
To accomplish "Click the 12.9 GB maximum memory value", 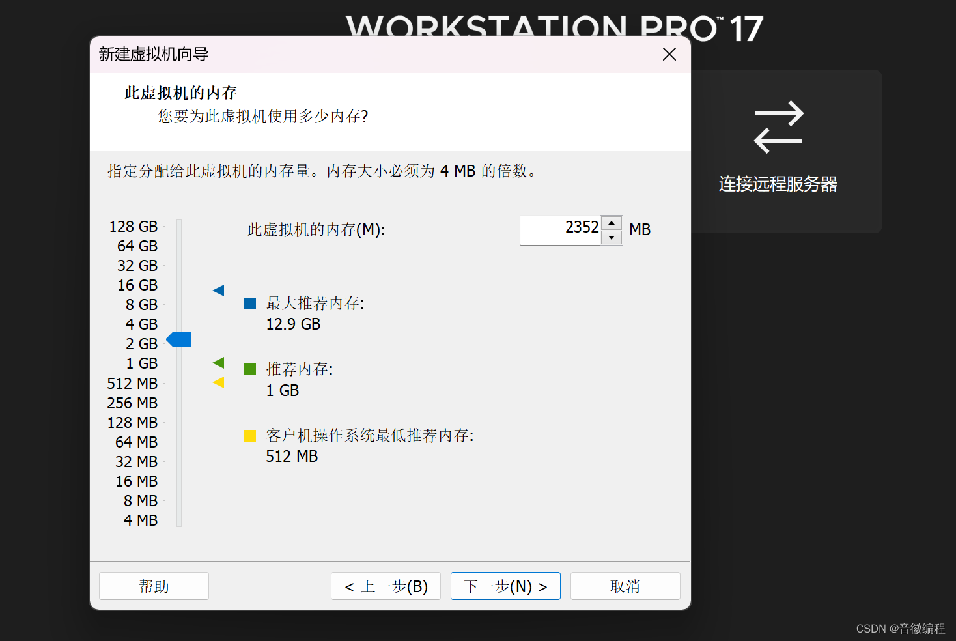I will coord(293,324).
